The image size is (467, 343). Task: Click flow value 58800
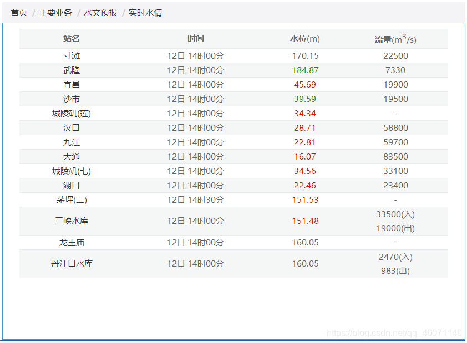(x=395, y=128)
